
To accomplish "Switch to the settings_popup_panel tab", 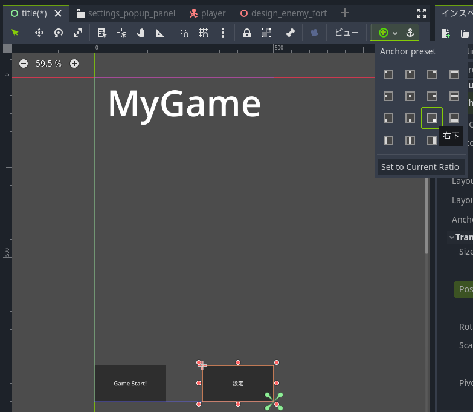I will coord(126,13).
